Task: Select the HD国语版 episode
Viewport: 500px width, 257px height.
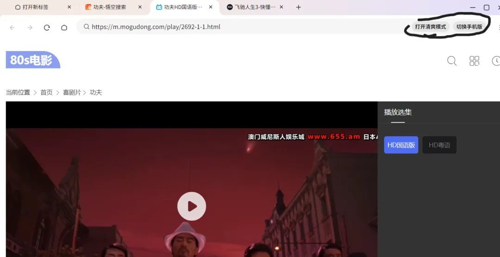Action: tap(401, 145)
